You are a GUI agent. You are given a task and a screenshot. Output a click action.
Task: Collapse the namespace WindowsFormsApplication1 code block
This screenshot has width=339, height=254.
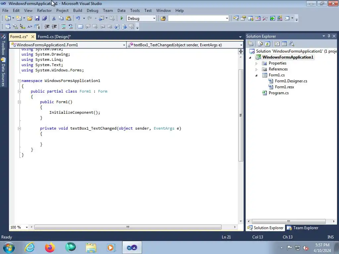tap(19, 81)
